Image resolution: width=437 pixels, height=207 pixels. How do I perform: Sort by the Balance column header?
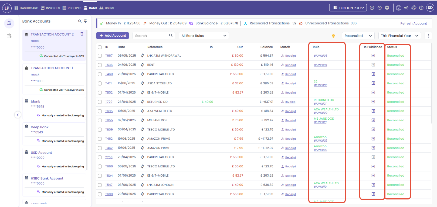[266, 47]
